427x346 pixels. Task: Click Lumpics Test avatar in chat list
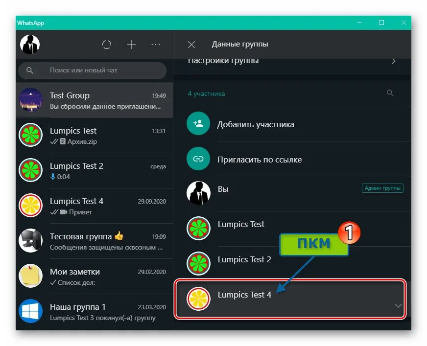point(30,135)
